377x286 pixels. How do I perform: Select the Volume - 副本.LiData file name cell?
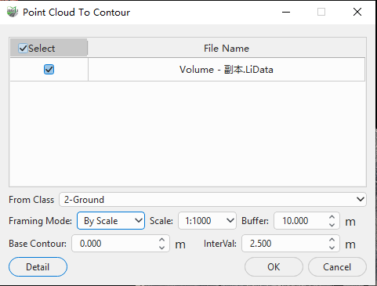pos(227,70)
